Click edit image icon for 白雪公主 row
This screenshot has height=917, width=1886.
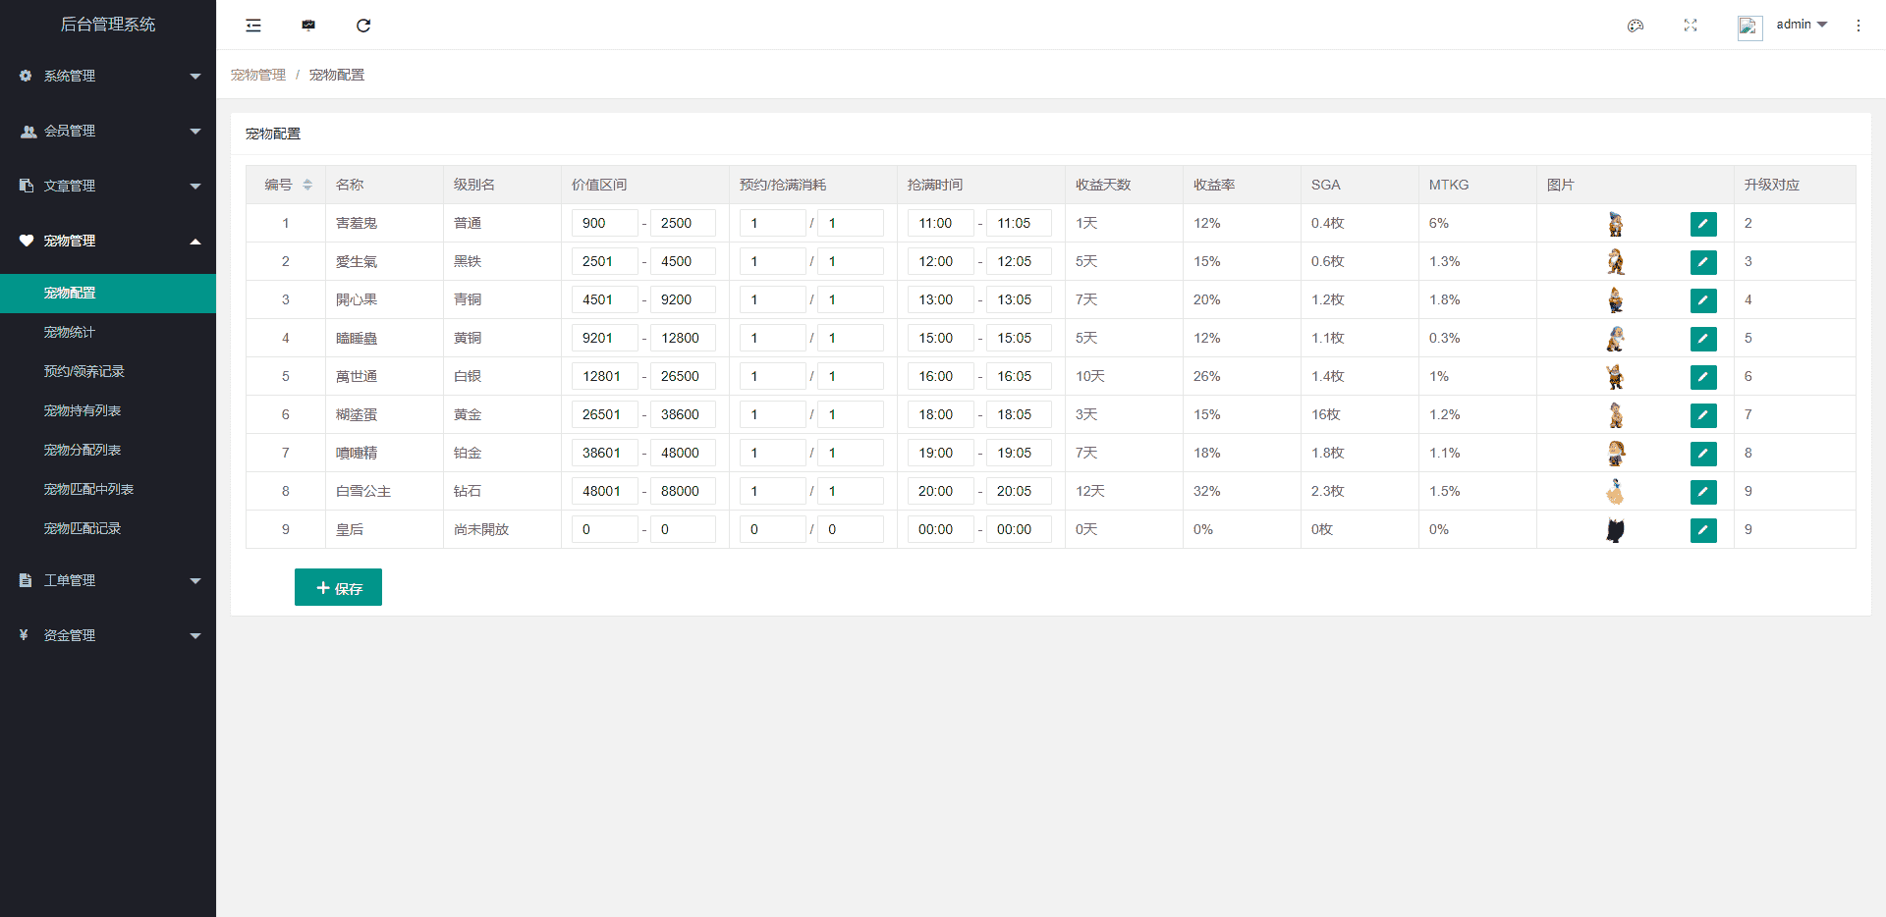(x=1703, y=492)
